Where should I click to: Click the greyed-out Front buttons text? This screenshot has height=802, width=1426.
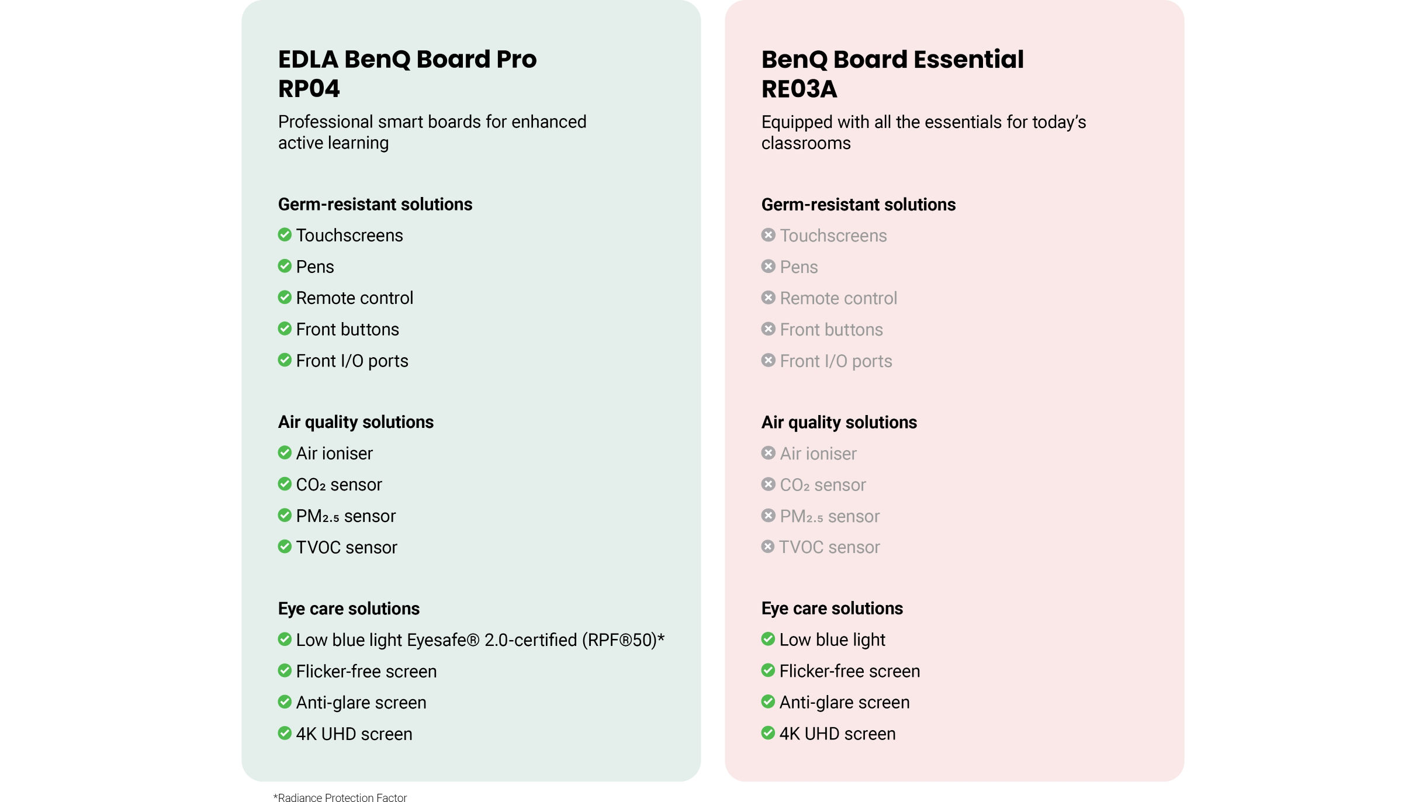(832, 330)
